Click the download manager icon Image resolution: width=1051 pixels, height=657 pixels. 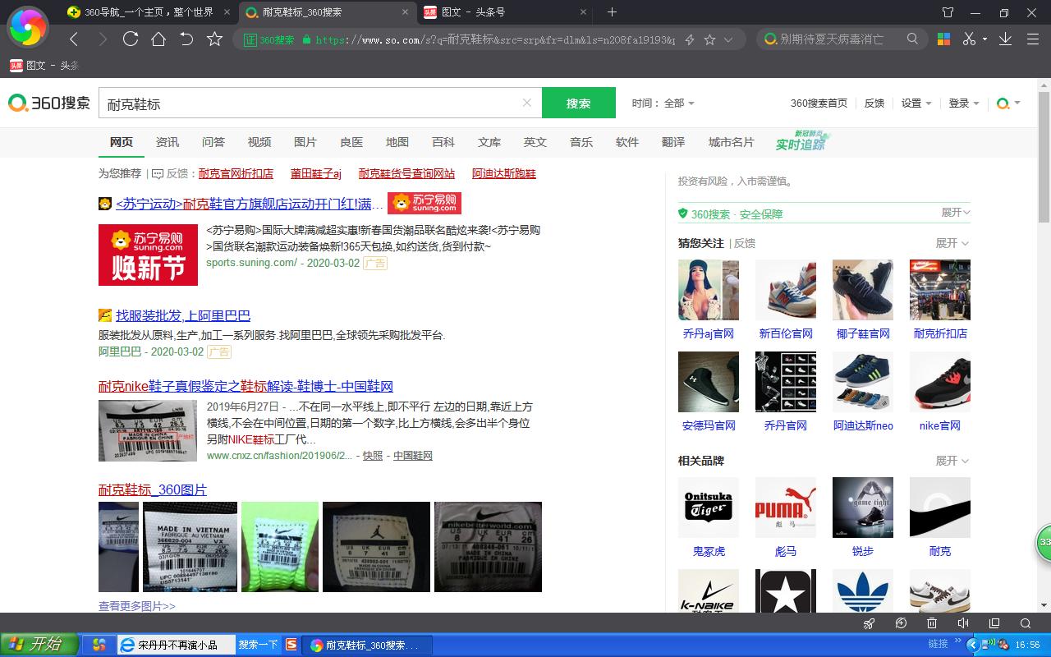[1003, 38]
